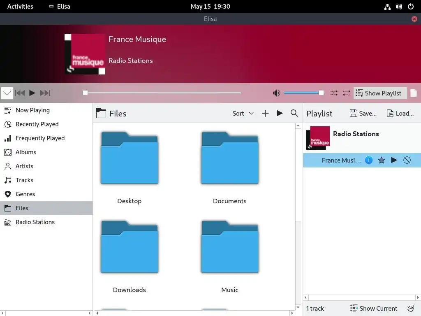Click the "Radio Stations" header subtitle
This screenshot has height=316, width=421.
(130, 61)
